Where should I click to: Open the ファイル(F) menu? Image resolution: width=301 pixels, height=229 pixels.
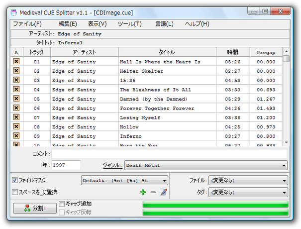click(x=27, y=24)
